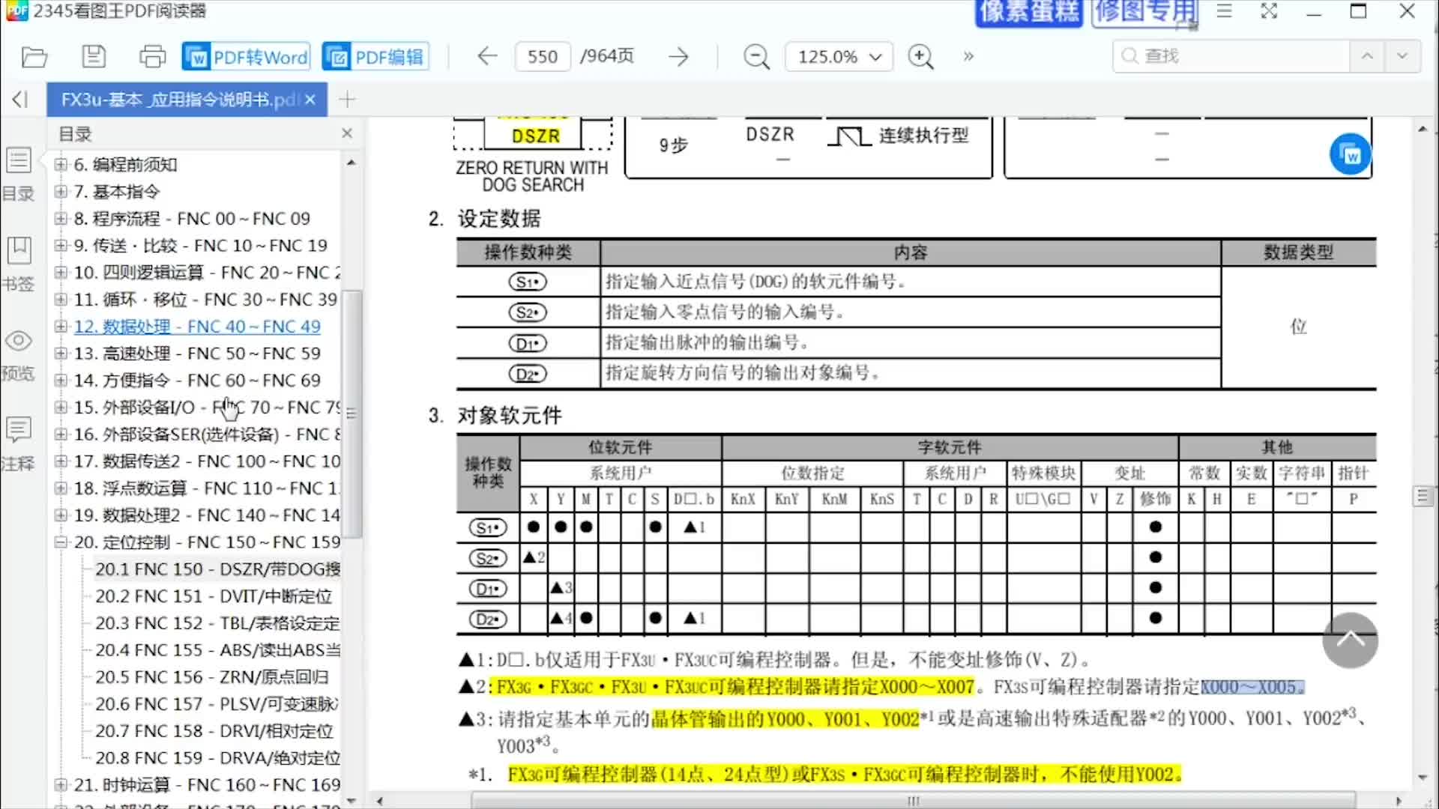Expand more toolbar tools chevron
1439x809 pixels.
[968, 57]
